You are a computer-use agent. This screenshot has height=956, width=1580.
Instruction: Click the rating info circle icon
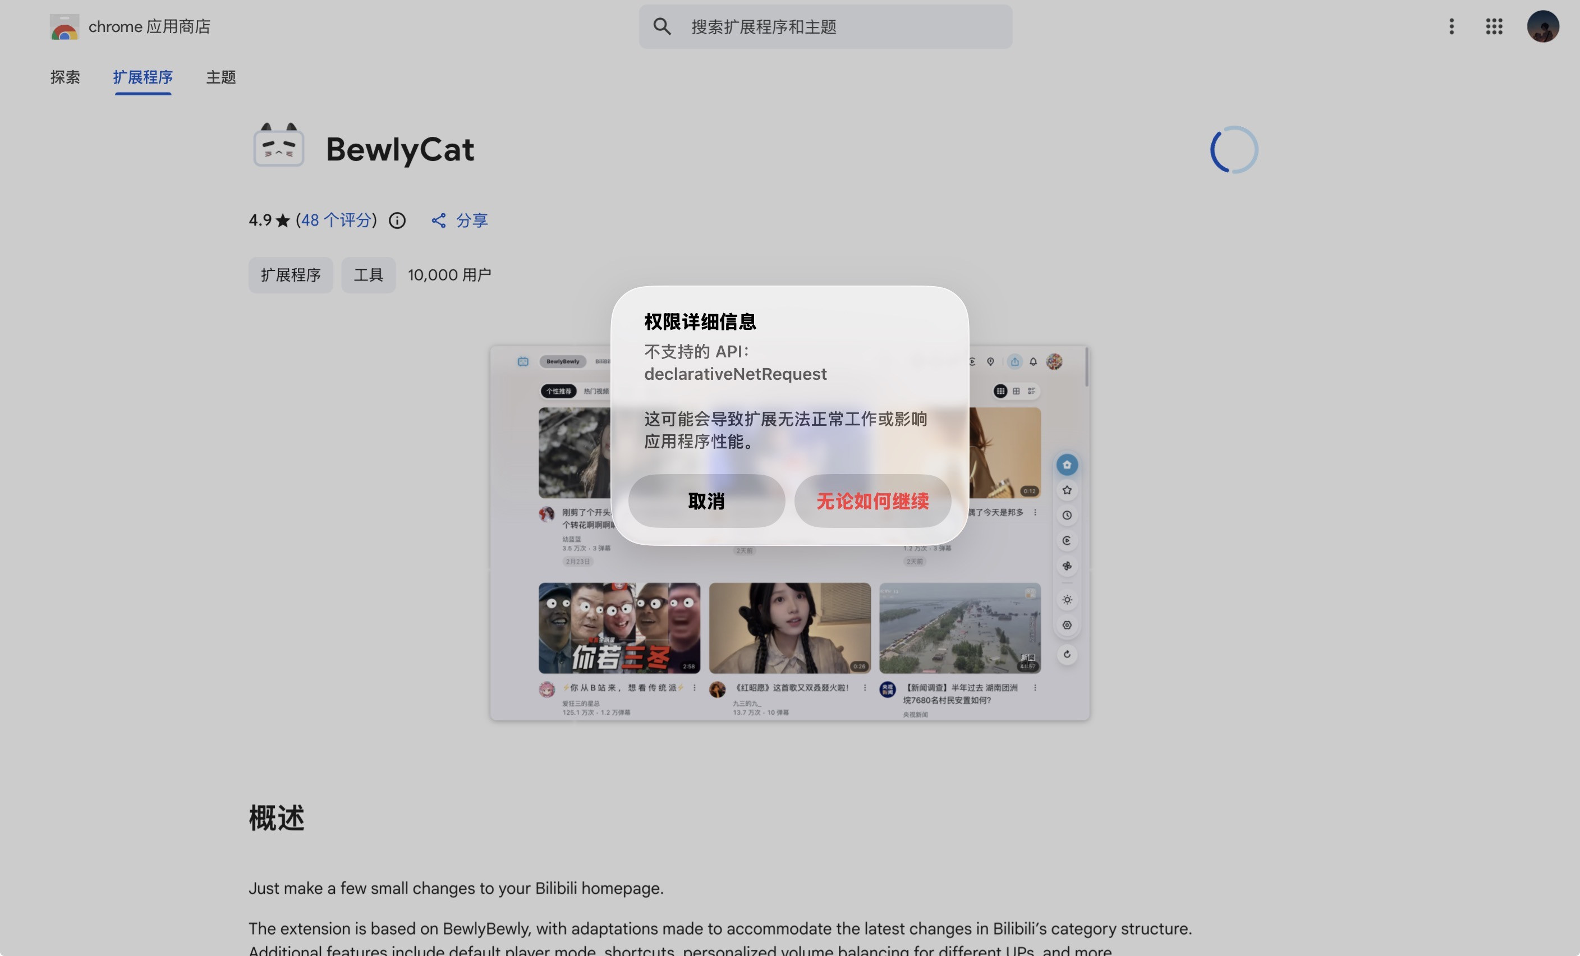[x=397, y=220]
